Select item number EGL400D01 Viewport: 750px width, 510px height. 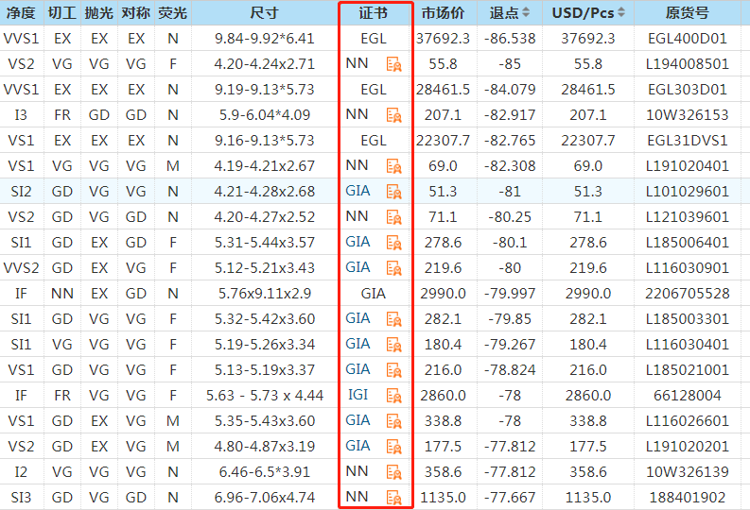click(687, 38)
